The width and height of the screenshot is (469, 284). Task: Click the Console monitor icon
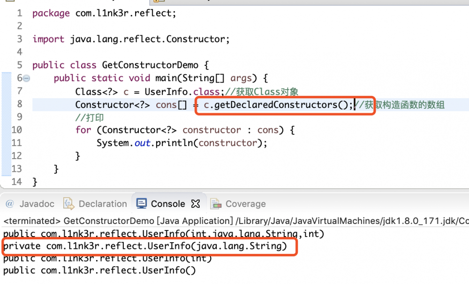[141, 203]
